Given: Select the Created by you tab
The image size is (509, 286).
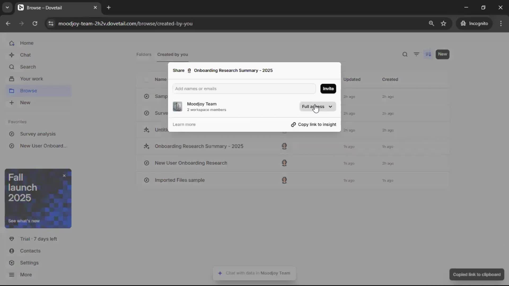Looking at the screenshot, I should pos(173,54).
